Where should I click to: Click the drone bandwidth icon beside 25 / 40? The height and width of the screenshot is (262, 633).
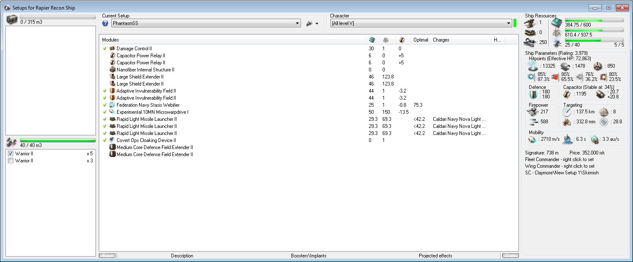tap(557, 43)
